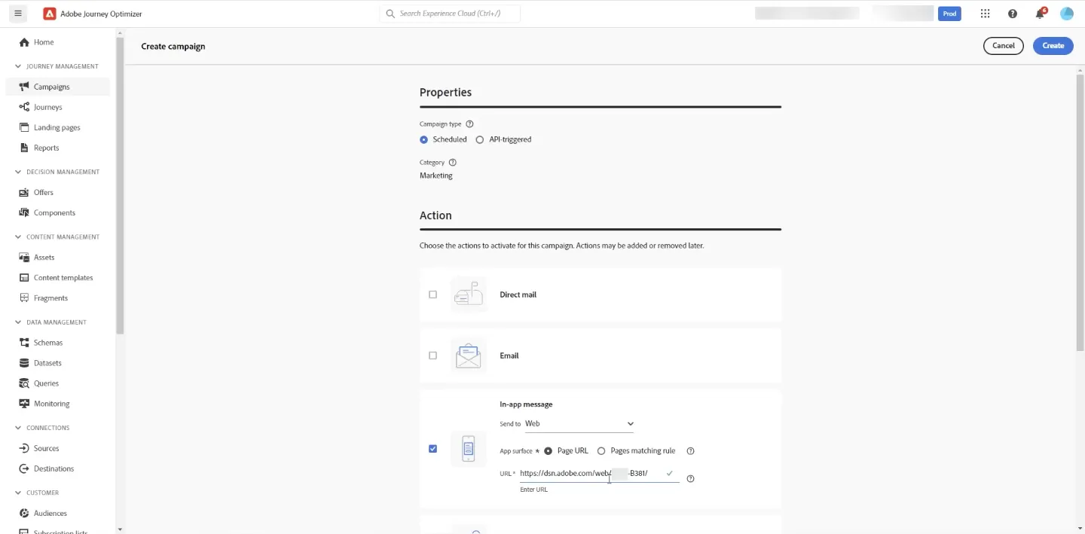
Task: Open Campaigns in the sidebar
Action: pyautogui.click(x=57, y=87)
